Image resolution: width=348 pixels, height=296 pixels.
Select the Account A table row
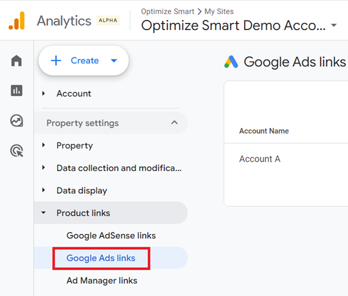coord(286,159)
